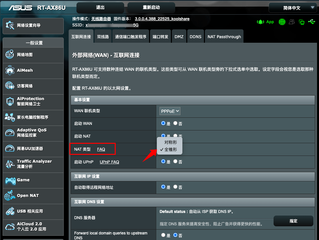Screen dimensions: 319x240
Task: Click the Default status DNS text
Action: coord(196,212)
